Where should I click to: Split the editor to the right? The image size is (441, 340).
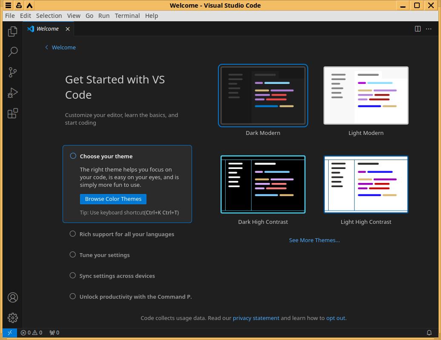pyautogui.click(x=418, y=29)
